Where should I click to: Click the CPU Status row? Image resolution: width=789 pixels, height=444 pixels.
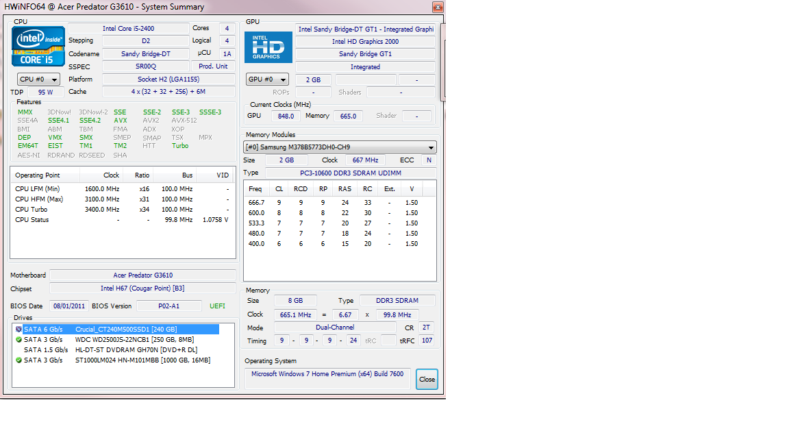tap(123, 220)
